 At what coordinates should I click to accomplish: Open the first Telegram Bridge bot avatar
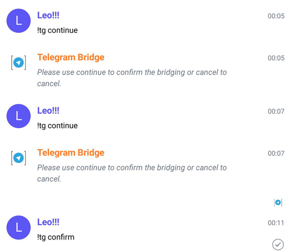[x=18, y=63]
